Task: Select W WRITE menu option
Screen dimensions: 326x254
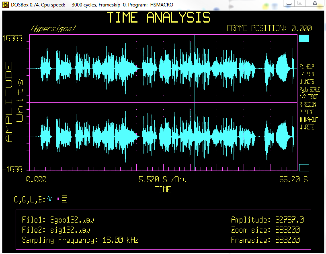Action: click(307, 127)
